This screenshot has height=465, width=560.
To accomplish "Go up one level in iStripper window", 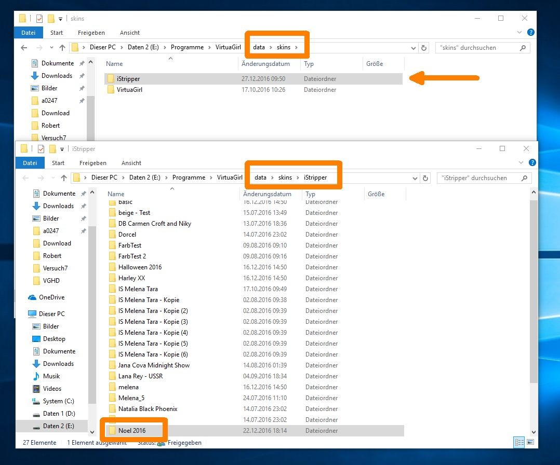I will [63, 177].
